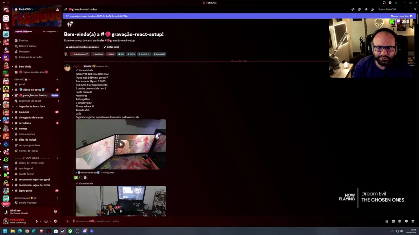The image size is (419, 235).
Task: Click the message input Conversar em gravação-react-setup
Action: (226, 221)
